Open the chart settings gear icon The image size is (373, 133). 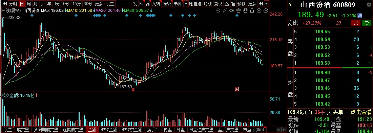[x=218, y=10]
